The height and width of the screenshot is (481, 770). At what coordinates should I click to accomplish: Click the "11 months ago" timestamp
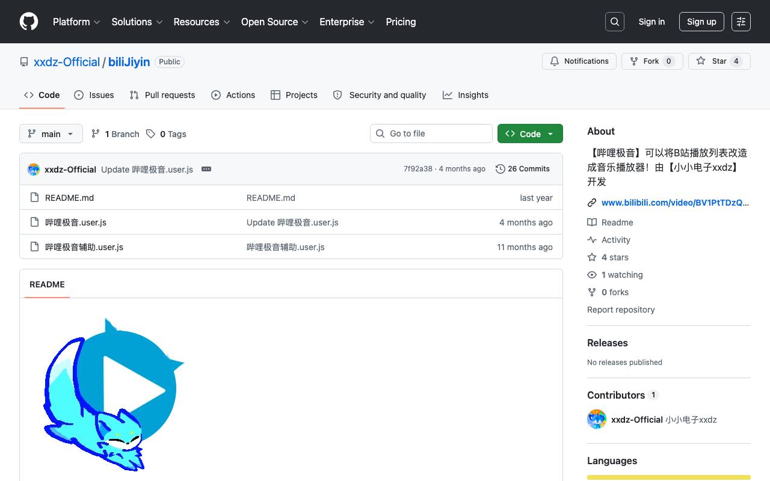pyautogui.click(x=525, y=247)
